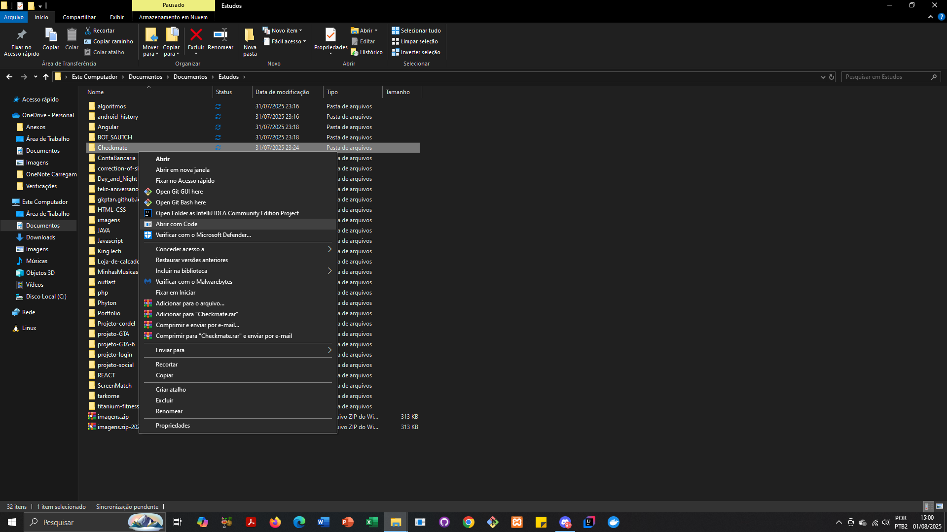Open Chrome from the taskbar
Screen dimensions: 947x532
[x=468, y=522]
